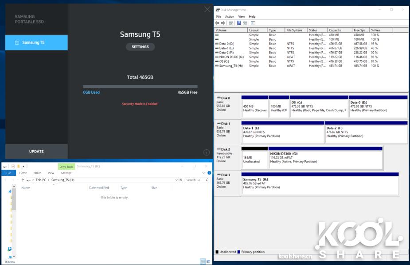Click the new folder quick access icon
Screen dimensions: 410x265
point(19,166)
